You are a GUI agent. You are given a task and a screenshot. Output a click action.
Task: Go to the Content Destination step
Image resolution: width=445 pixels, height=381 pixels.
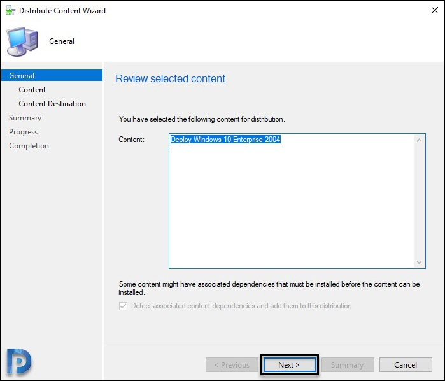point(52,104)
